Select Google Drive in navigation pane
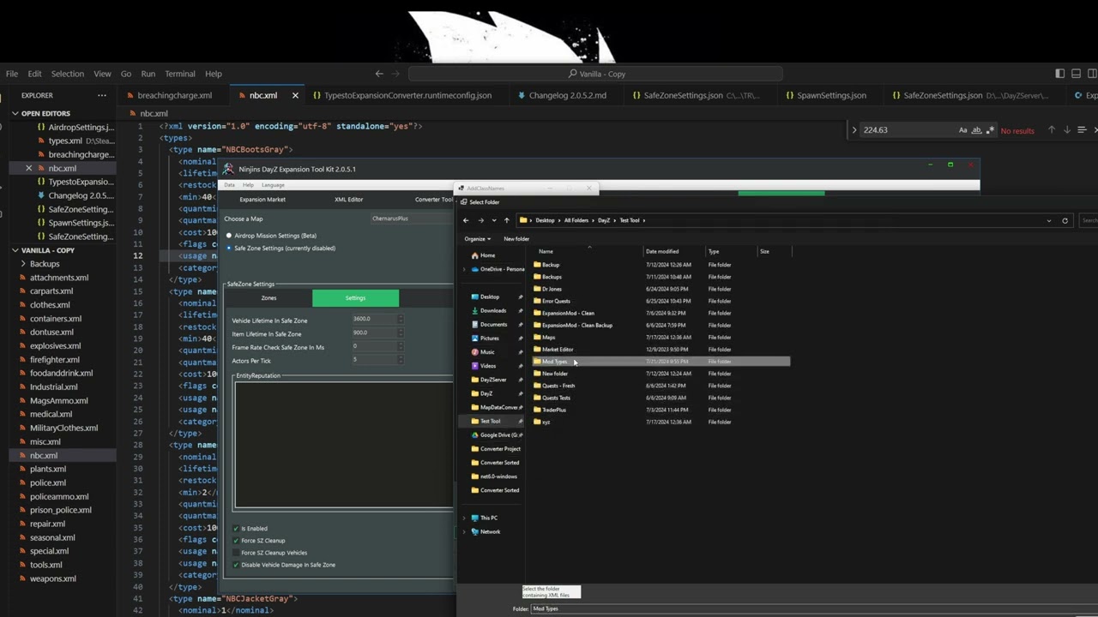 click(496, 434)
